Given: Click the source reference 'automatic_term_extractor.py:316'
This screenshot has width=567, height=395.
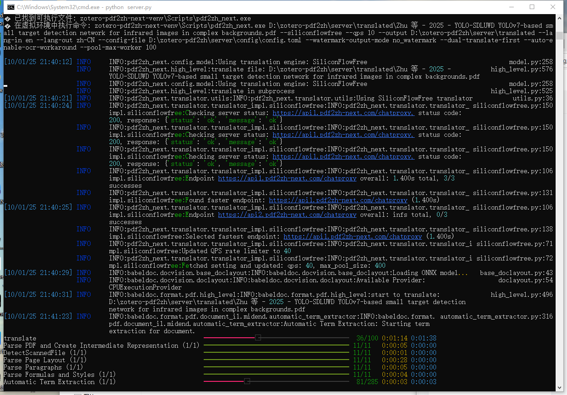Looking at the screenshot, I should (497, 316).
